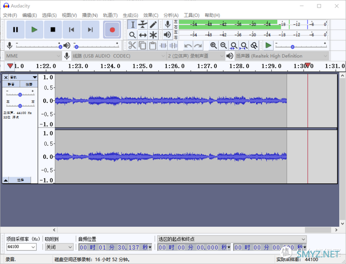Image resolution: width=346 pixels, height=264 pixels.
Task: Adjust the track pan slider
Action: coord(20,106)
